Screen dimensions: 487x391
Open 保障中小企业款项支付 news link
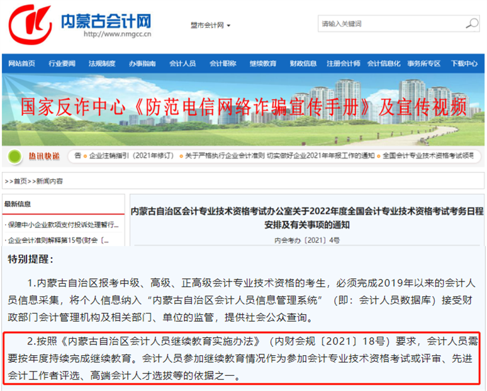62,225
